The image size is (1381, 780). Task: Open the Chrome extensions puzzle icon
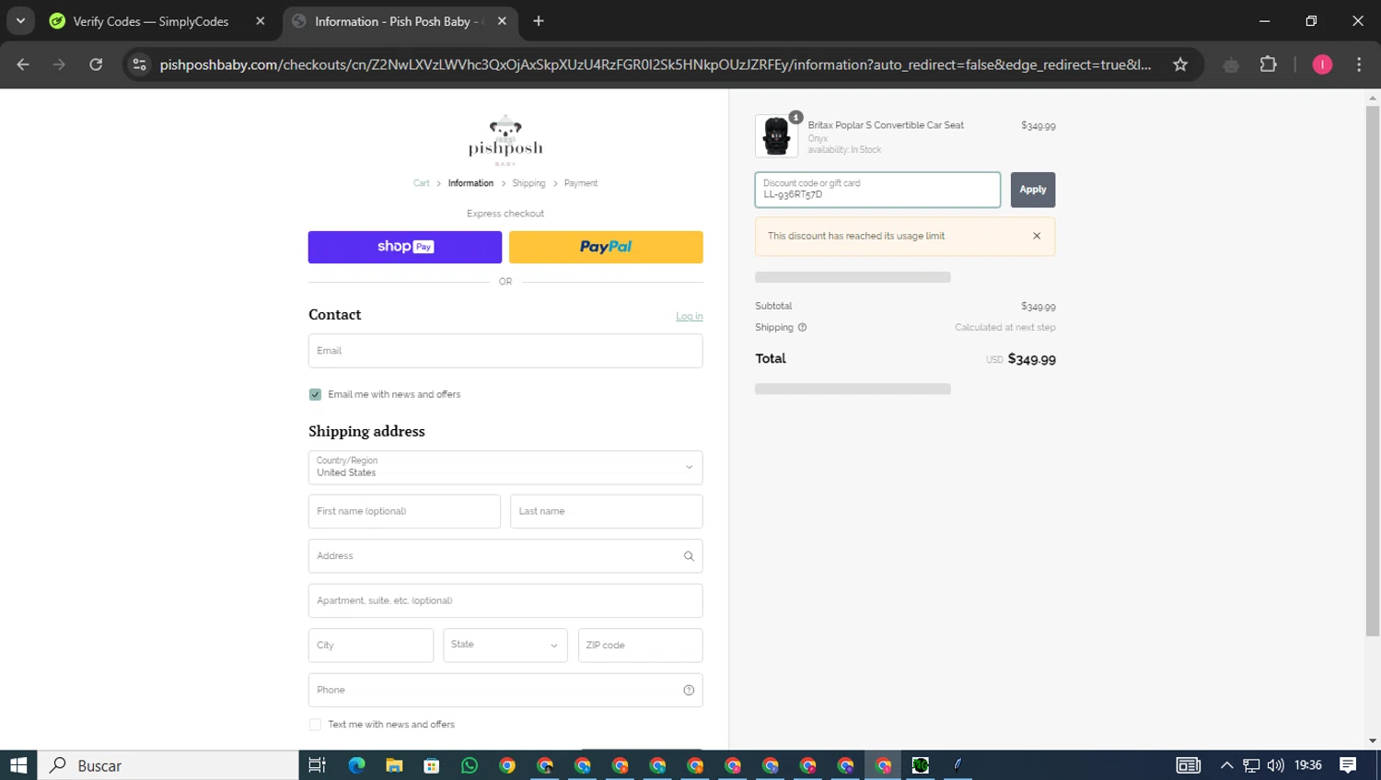(x=1269, y=64)
